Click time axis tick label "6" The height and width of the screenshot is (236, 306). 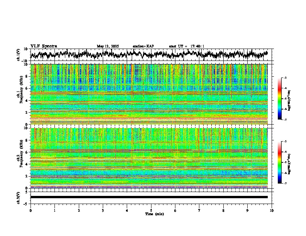click(x=175, y=211)
